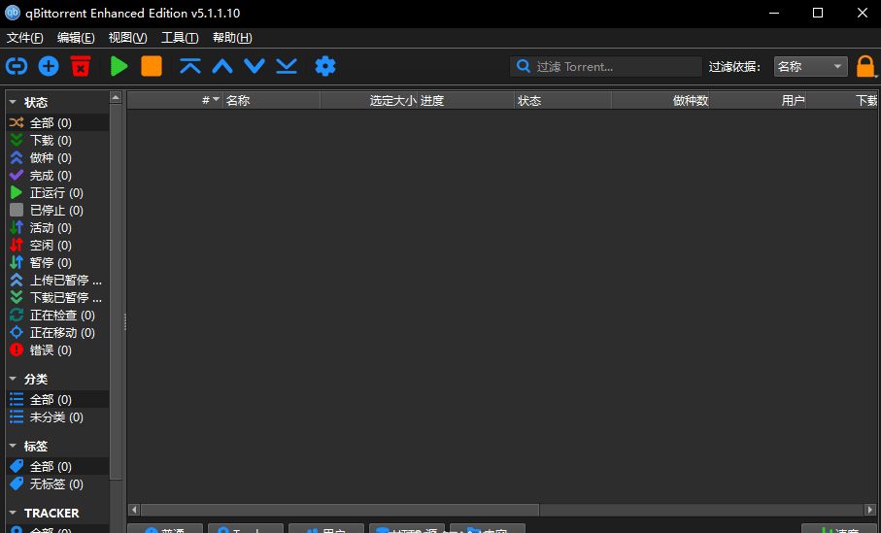Maximize the qBittorrent window
881x533 pixels.
(818, 13)
